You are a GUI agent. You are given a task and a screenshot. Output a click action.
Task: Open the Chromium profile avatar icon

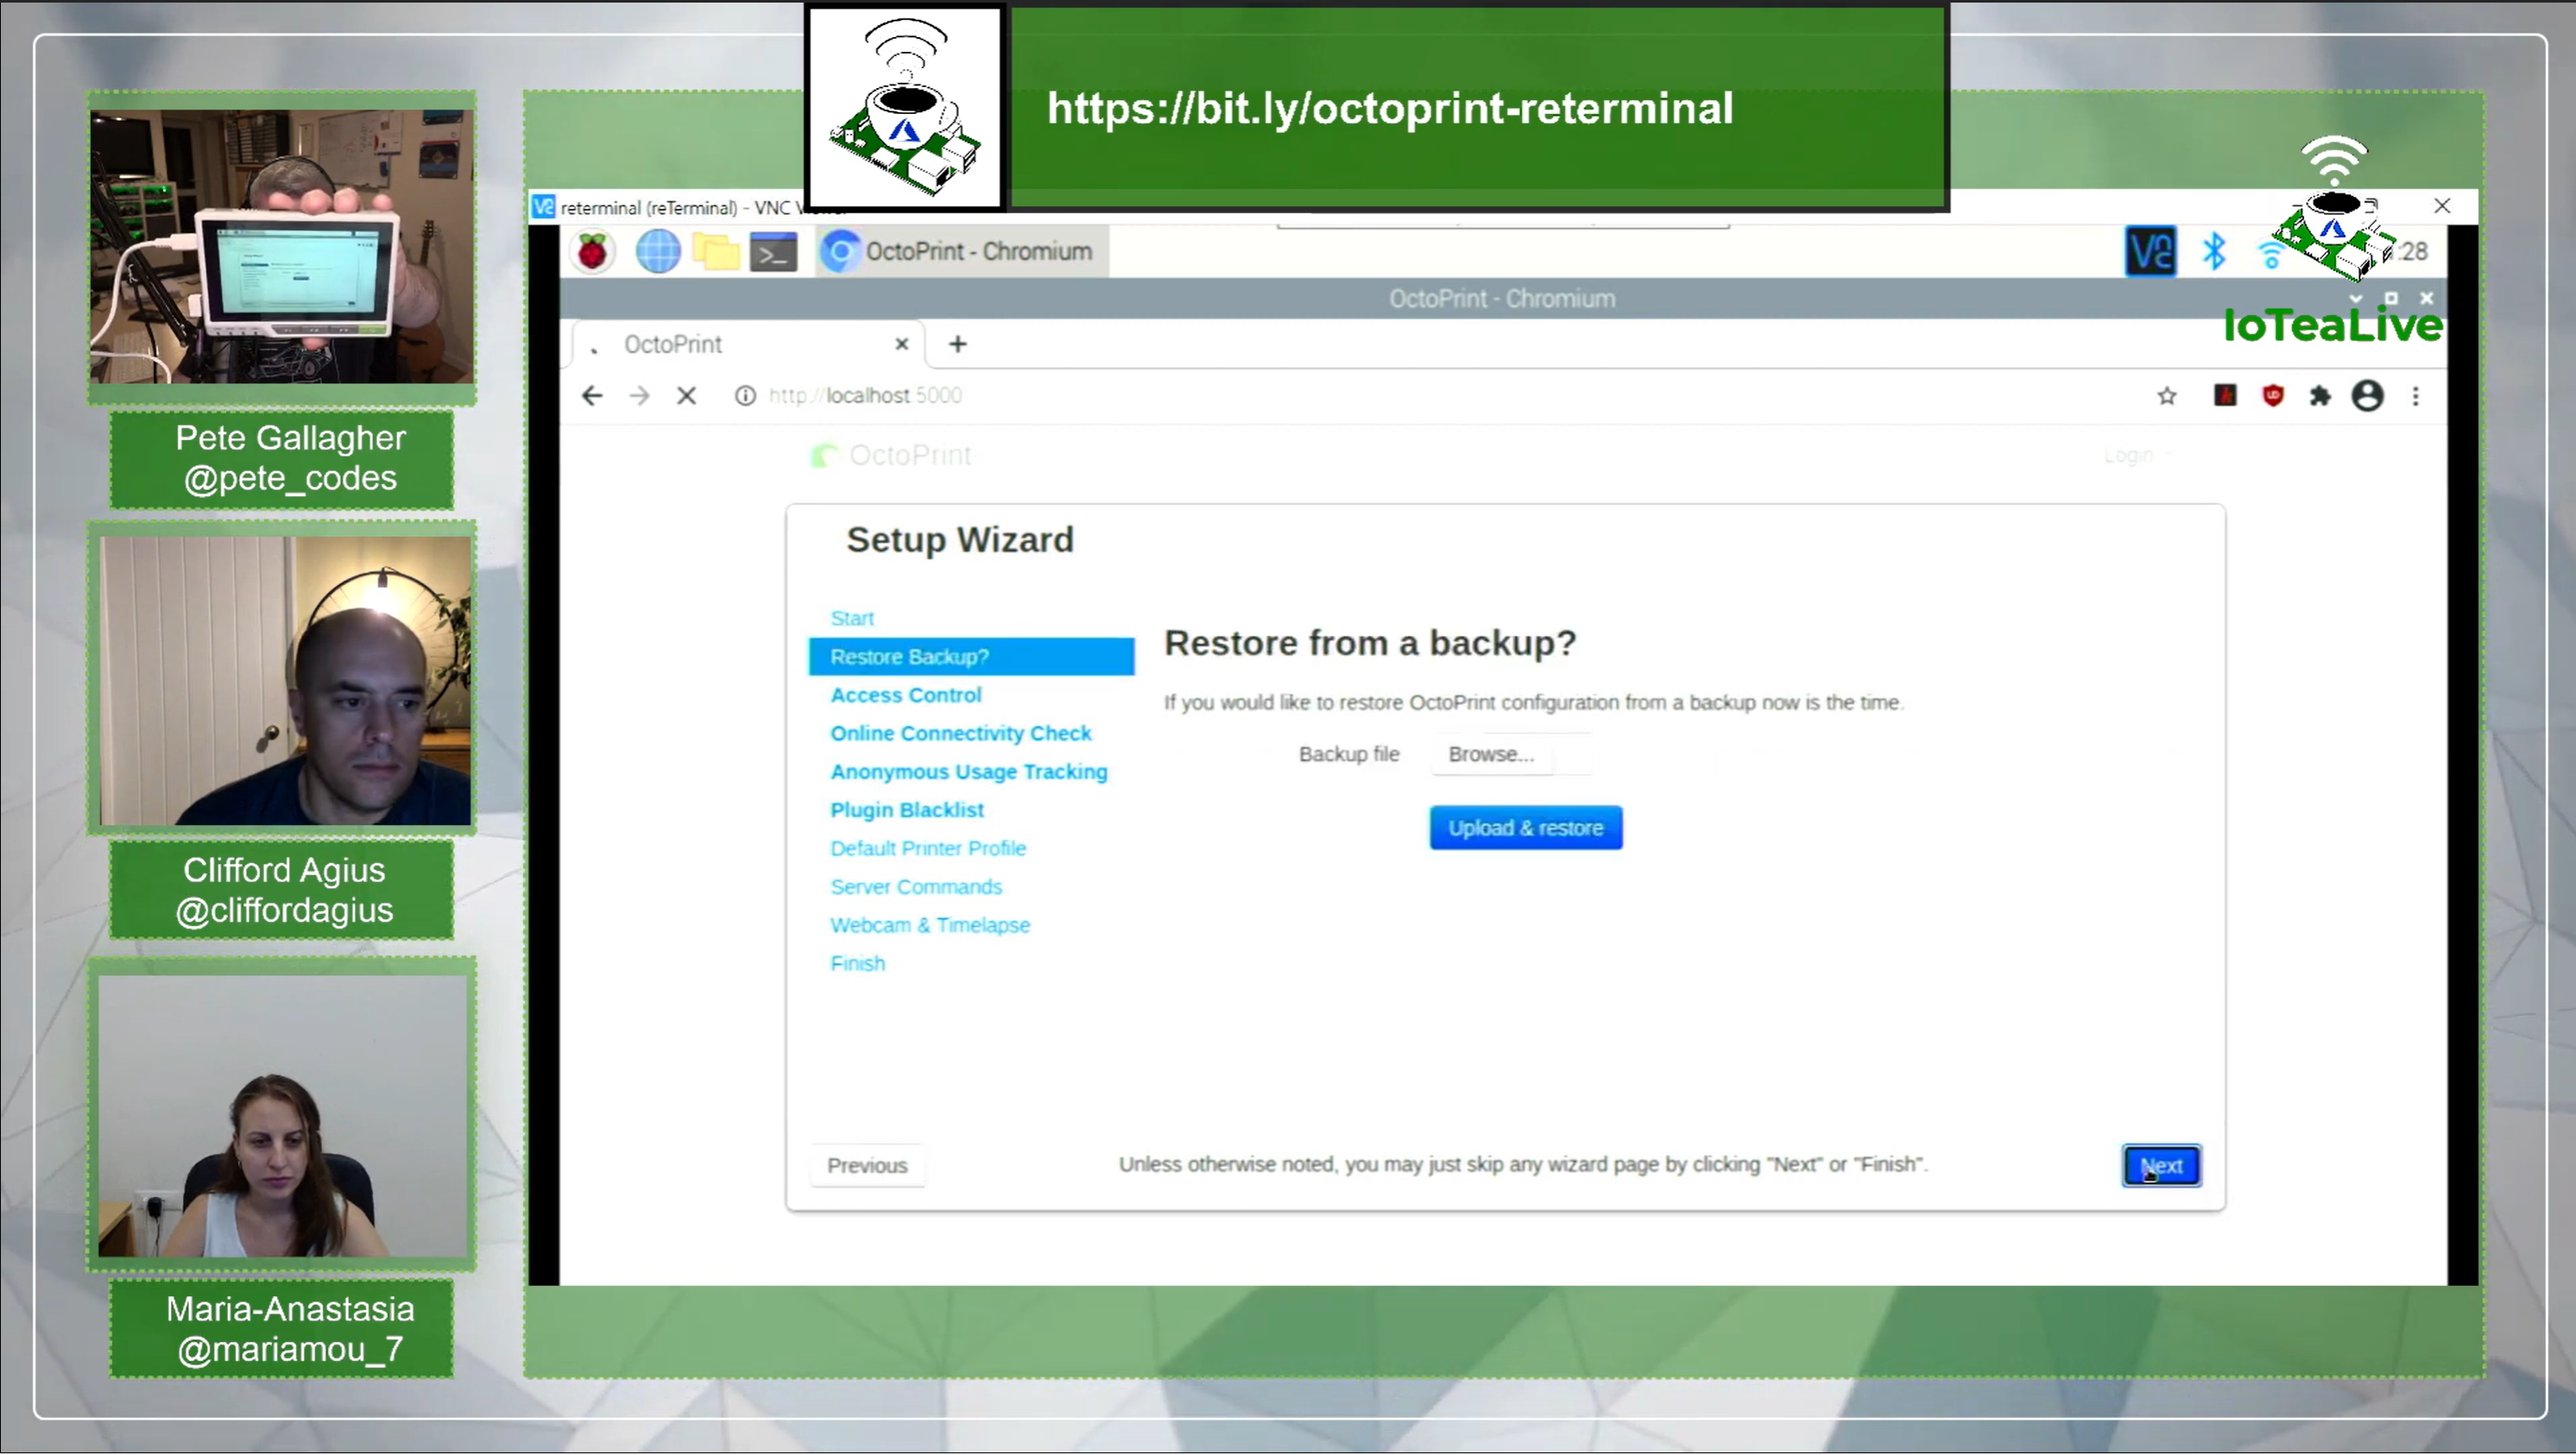pos(2368,396)
